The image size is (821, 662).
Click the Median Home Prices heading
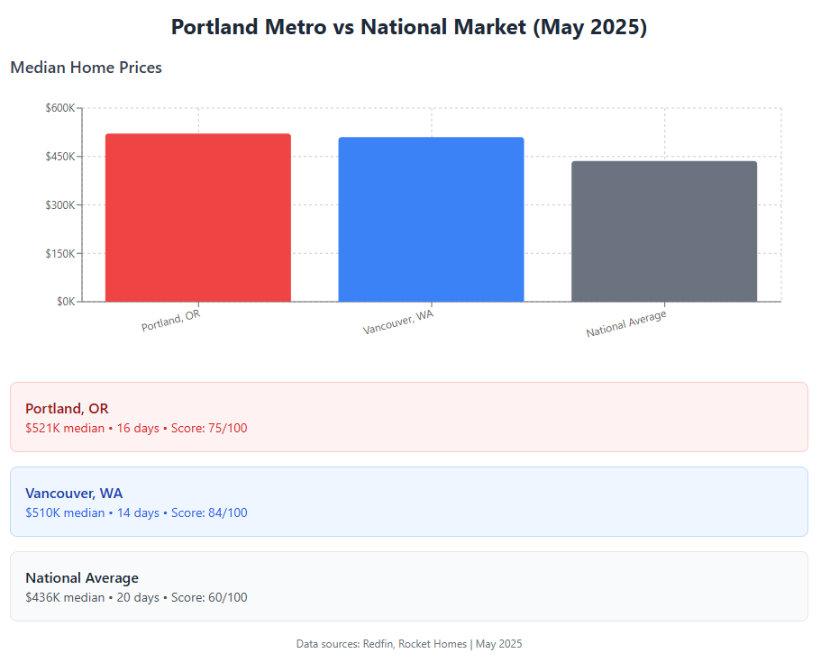(x=86, y=68)
